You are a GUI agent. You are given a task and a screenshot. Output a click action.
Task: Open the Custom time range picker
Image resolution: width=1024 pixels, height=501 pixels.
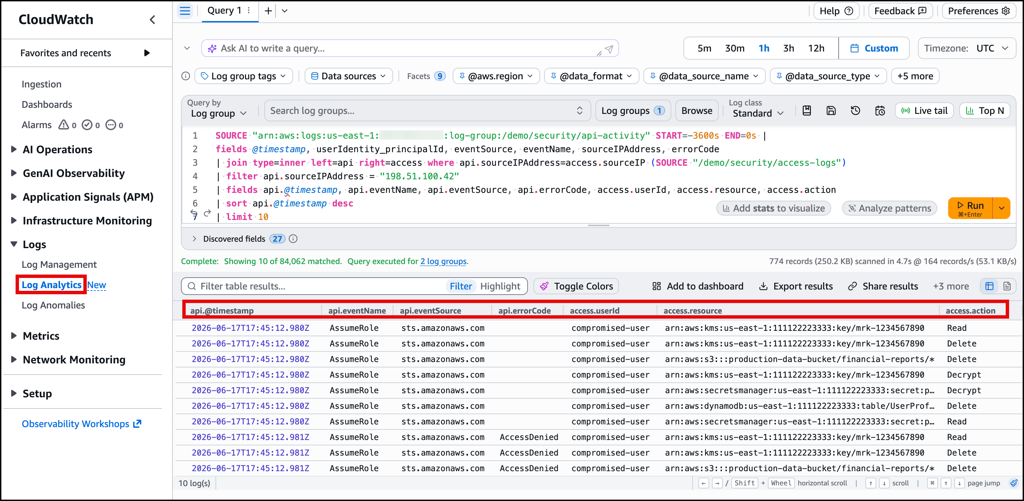tap(874, 48)
